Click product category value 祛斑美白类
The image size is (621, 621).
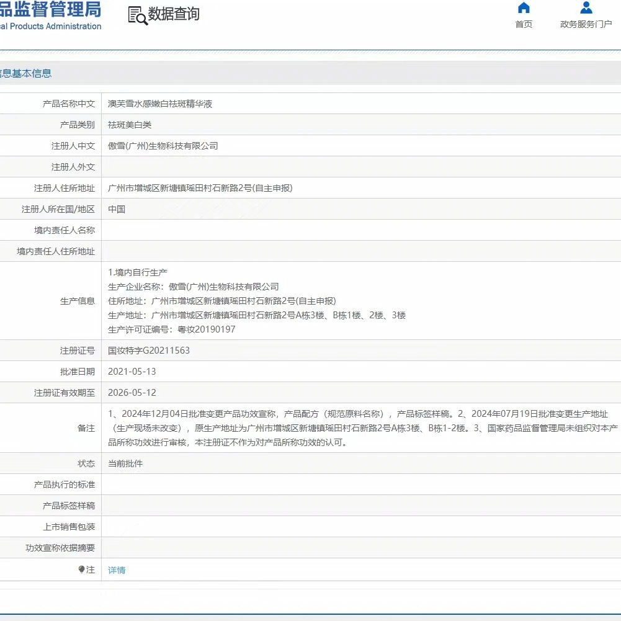point(130,125)
